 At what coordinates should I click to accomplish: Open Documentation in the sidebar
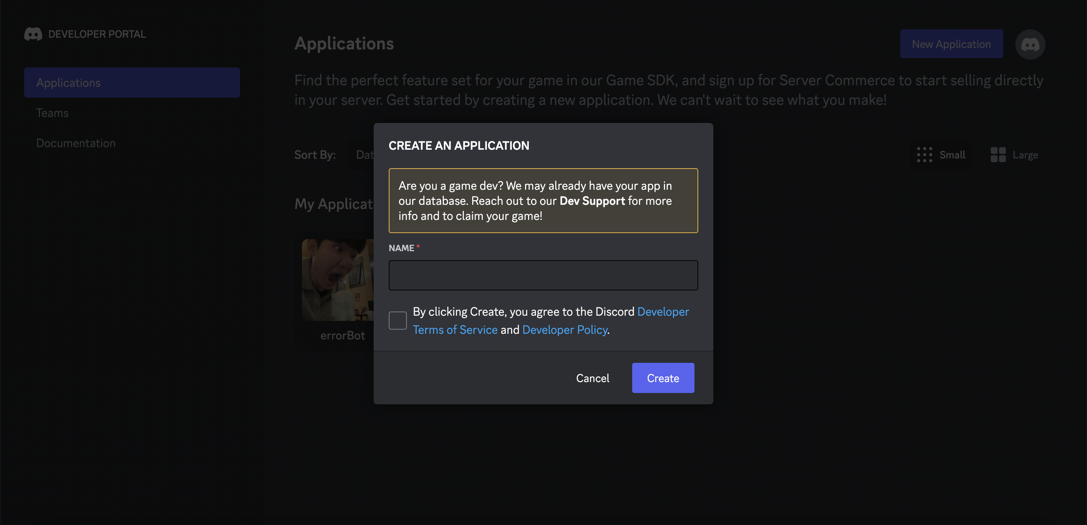click(76, 143)
